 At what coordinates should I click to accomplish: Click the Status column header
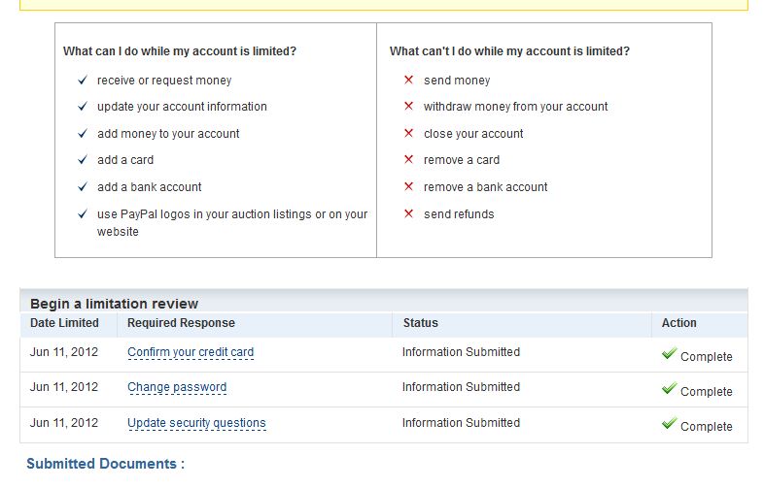tap(421, 323)
